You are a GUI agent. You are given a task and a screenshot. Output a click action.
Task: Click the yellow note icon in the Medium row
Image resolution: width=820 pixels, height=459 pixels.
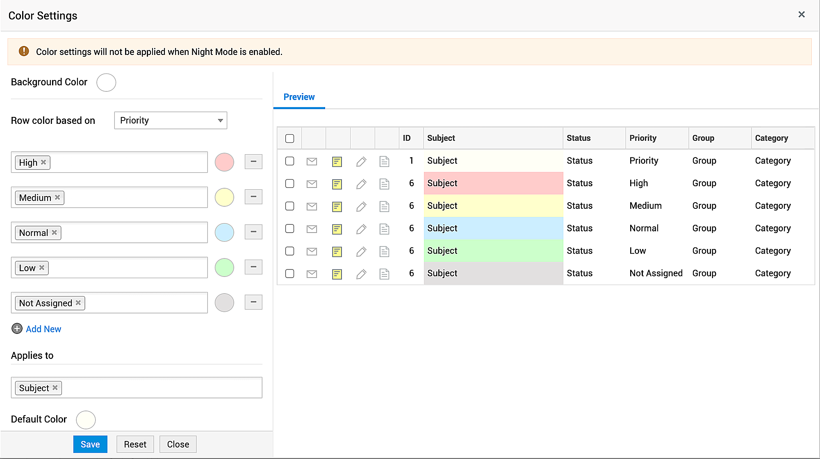pyautogui.click(x=337, y=206)
